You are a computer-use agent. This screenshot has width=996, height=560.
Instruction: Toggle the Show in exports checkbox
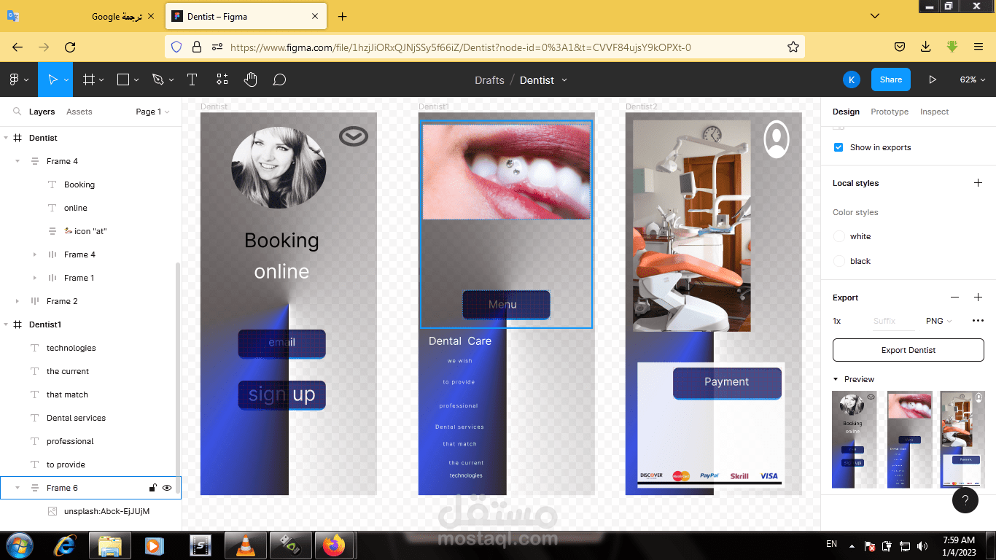839,147
